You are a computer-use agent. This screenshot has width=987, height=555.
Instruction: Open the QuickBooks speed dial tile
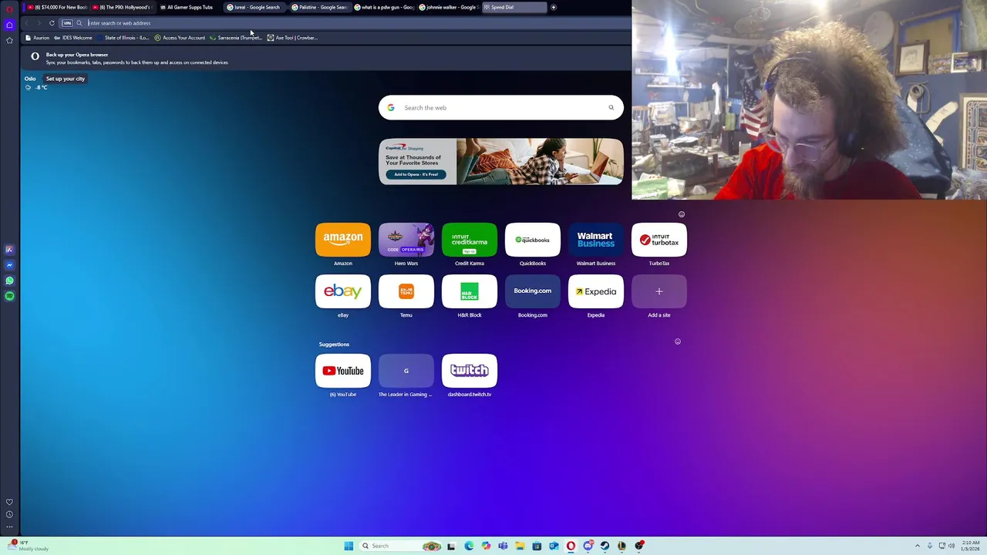pyautogui.click(x=533, y=240)
